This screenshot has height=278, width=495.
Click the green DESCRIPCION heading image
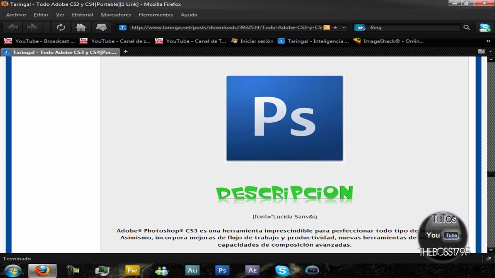click(x=284, y=194)
